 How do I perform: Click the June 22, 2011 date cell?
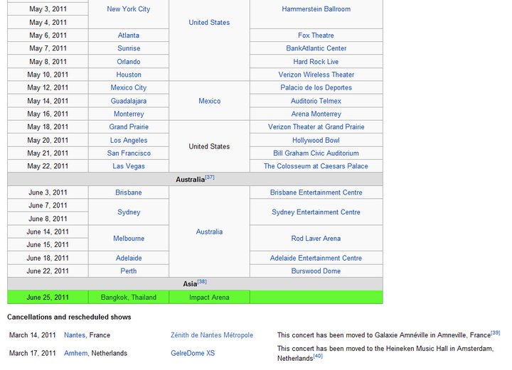click(x=48, y=271)
